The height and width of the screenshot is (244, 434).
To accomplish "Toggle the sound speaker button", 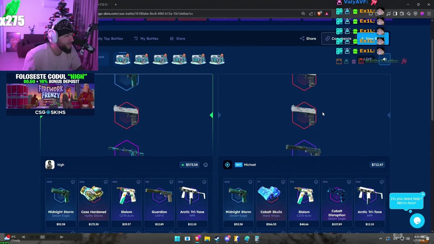I will pos(384,59).
